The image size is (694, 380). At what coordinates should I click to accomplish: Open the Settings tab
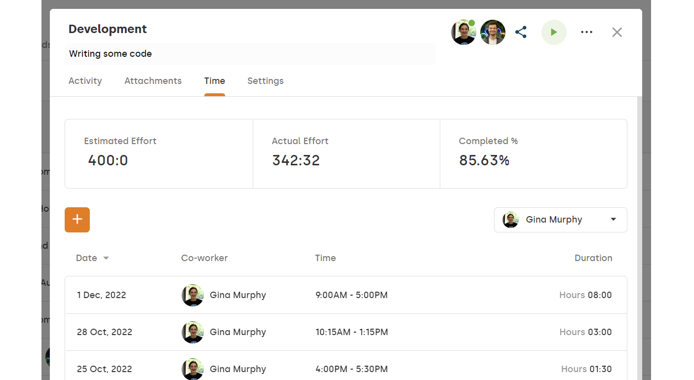[266, 81]
